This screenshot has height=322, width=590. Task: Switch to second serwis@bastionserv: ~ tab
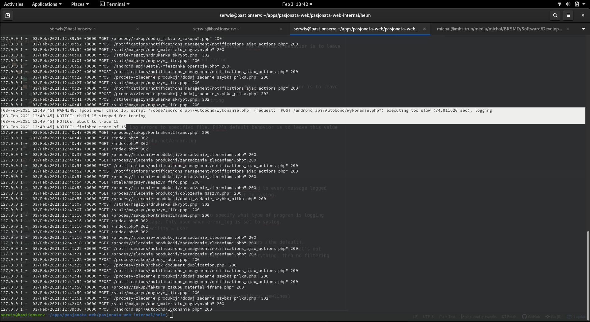(216, 29)
